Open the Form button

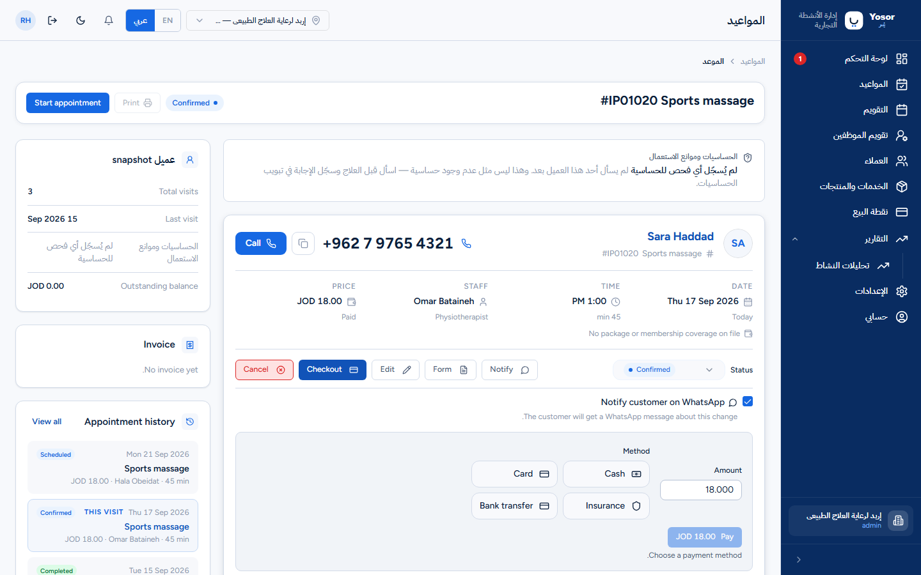(x=450, y=370)
